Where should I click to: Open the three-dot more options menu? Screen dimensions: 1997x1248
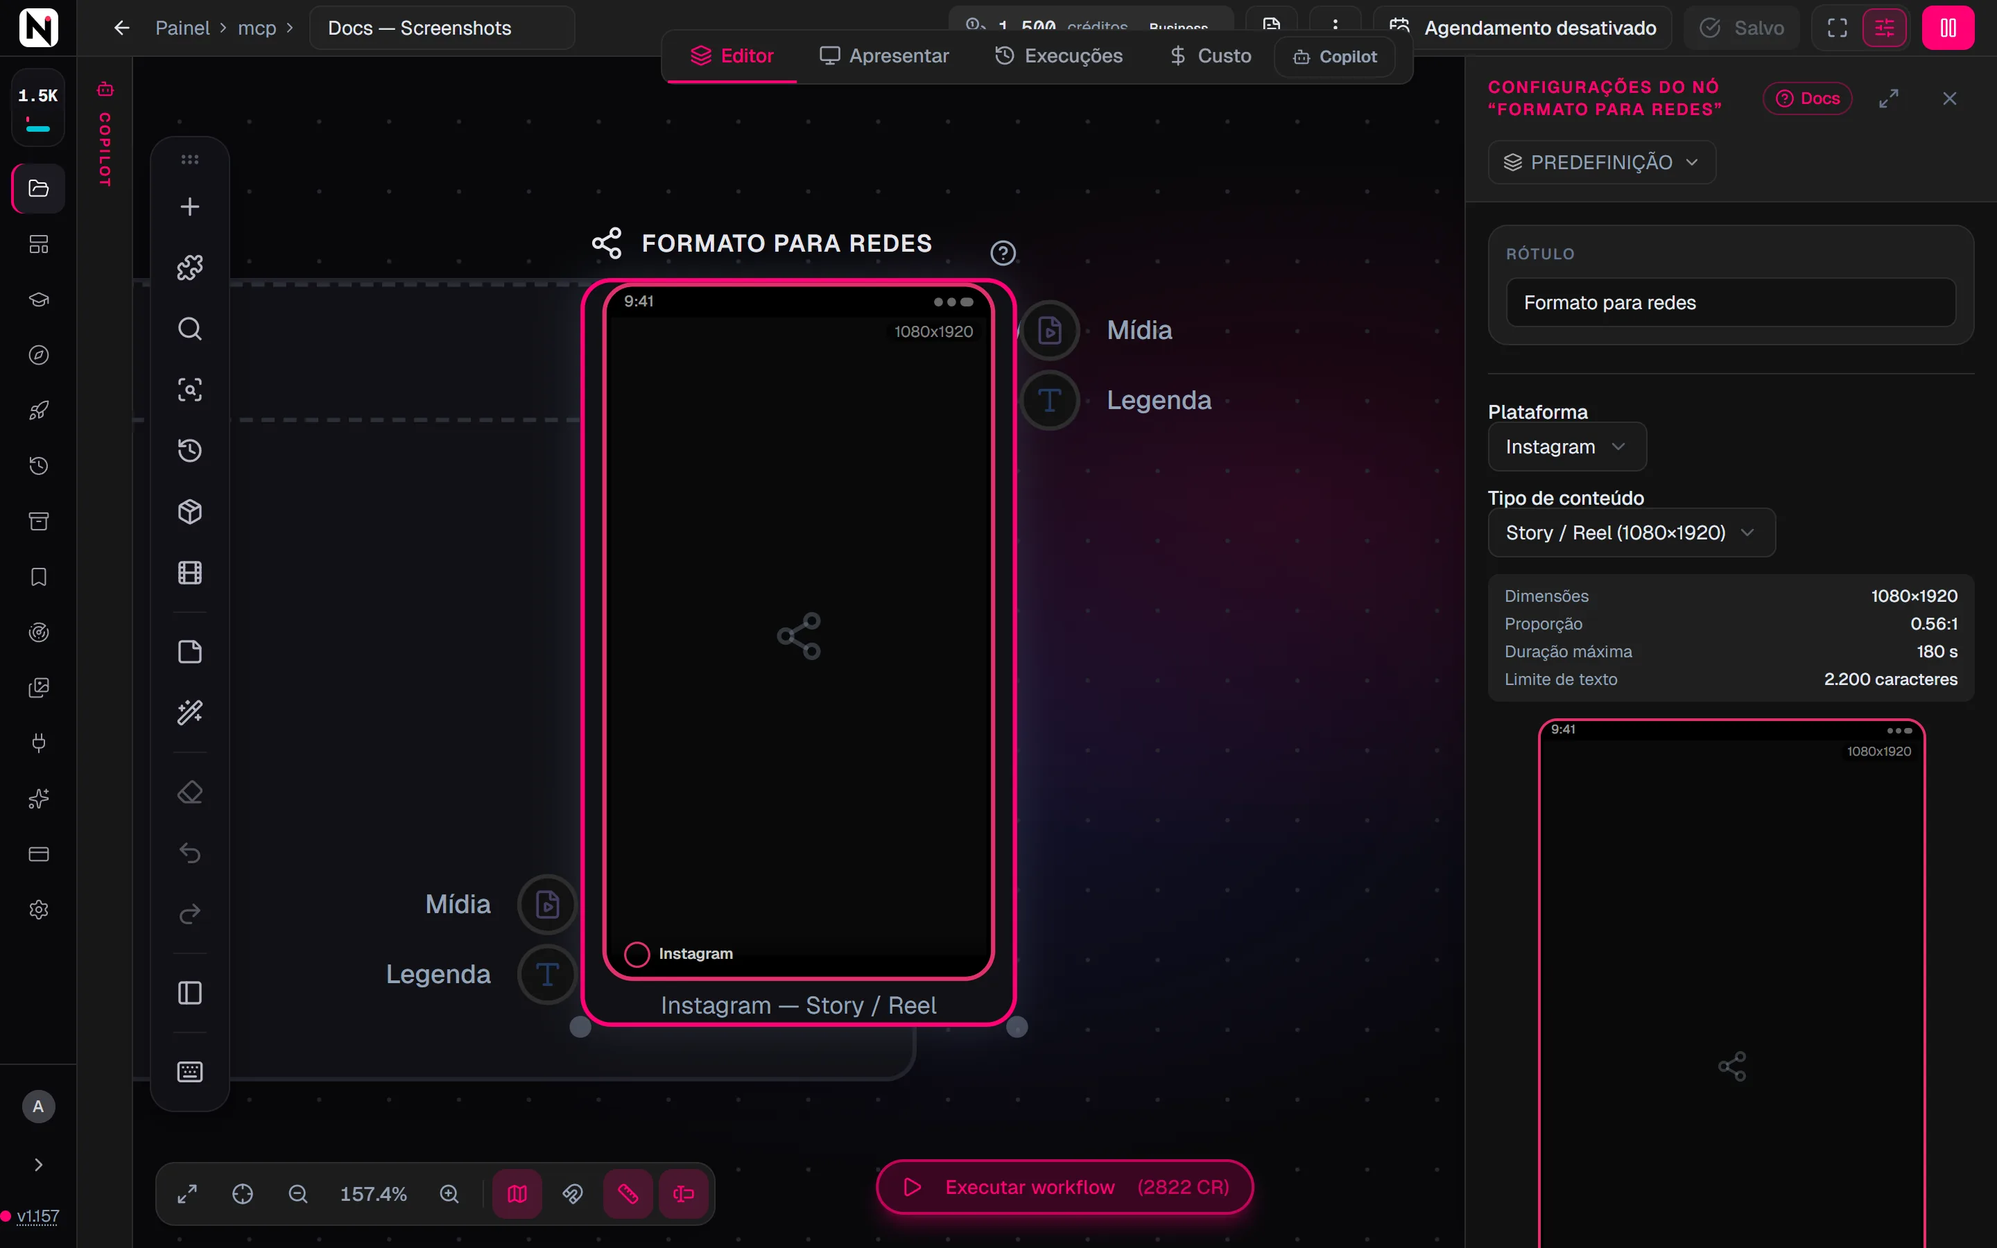click(x=1335, y=25)
